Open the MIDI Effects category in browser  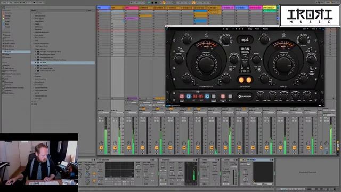10,46
